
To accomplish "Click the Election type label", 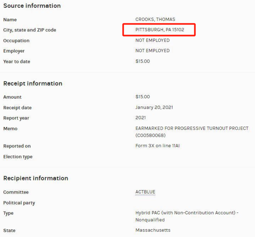I will pos(18,157).
